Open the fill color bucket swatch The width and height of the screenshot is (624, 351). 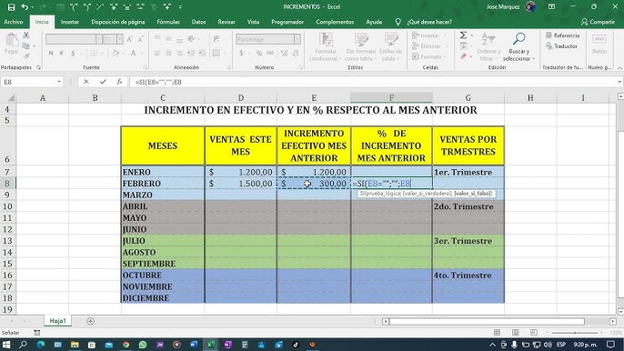point(116,53)
